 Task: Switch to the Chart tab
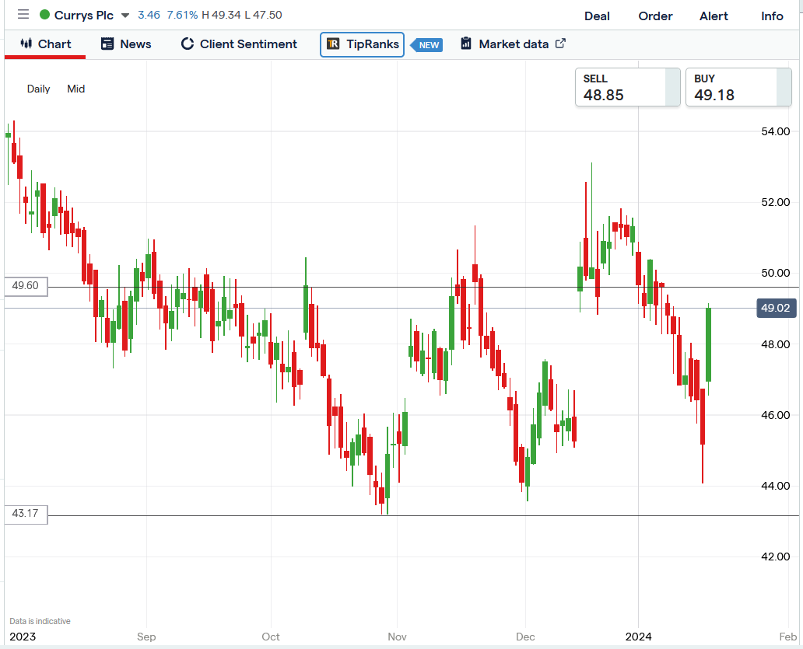click(45, 44)
